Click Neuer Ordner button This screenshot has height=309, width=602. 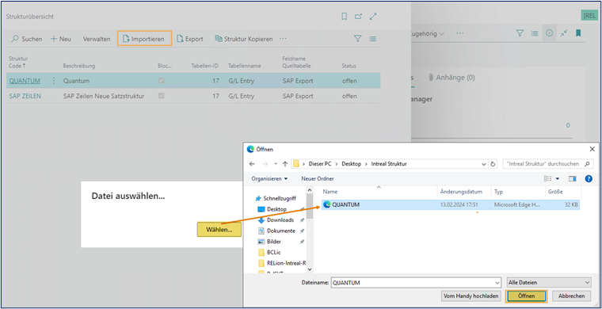tap(318, 178)
